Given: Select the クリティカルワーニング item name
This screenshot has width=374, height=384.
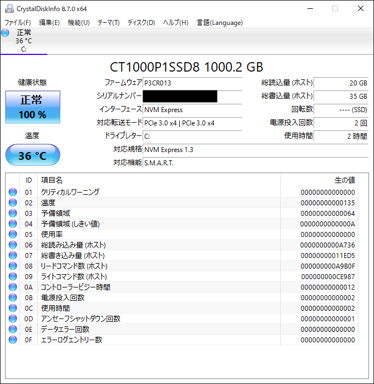Looking at the screenshot, I should click(x=70, y=192).
